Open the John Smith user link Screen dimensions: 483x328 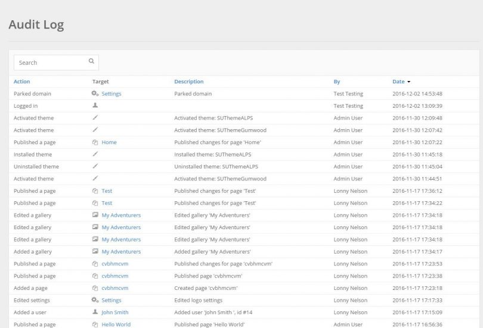(114, 313)
